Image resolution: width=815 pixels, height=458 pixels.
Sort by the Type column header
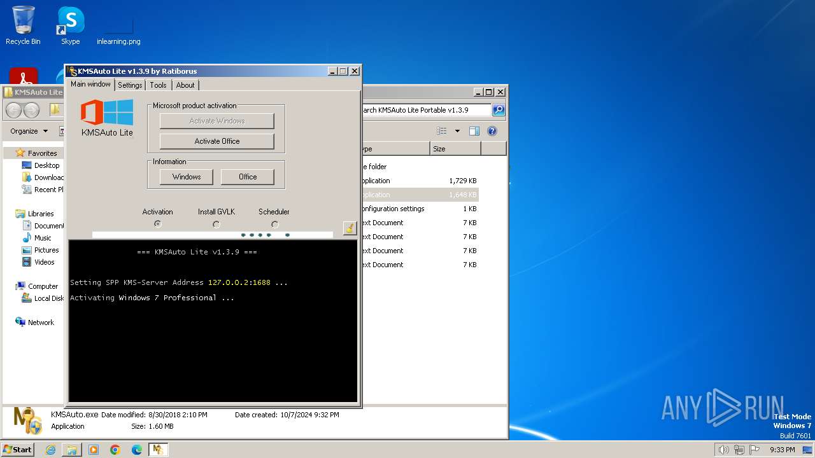click(395, 149)
